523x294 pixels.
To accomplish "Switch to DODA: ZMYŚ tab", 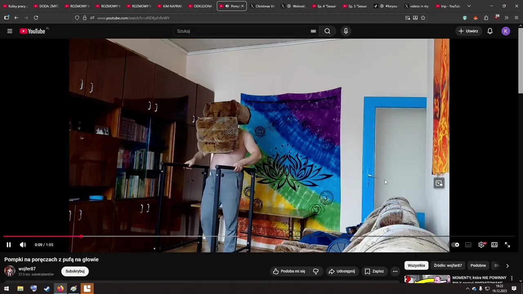I will [x=47, y=6].
